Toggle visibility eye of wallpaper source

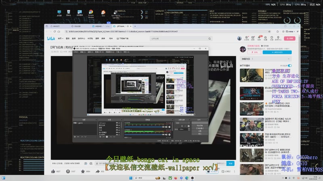click(x=117, y=123)
